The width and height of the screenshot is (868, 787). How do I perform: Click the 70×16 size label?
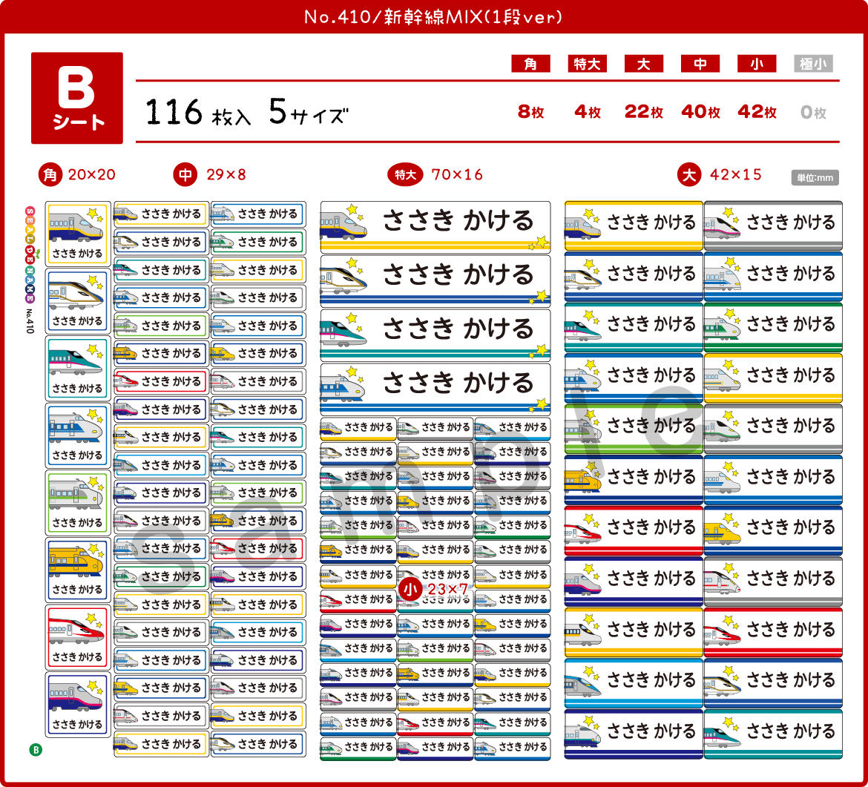(457, 175)
